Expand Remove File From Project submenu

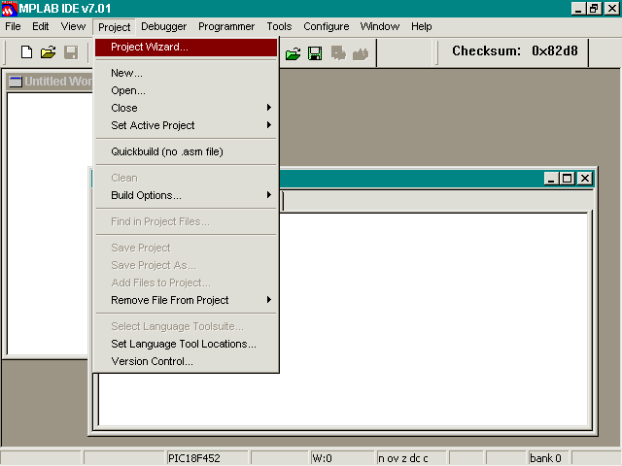[x=186, y=300]
